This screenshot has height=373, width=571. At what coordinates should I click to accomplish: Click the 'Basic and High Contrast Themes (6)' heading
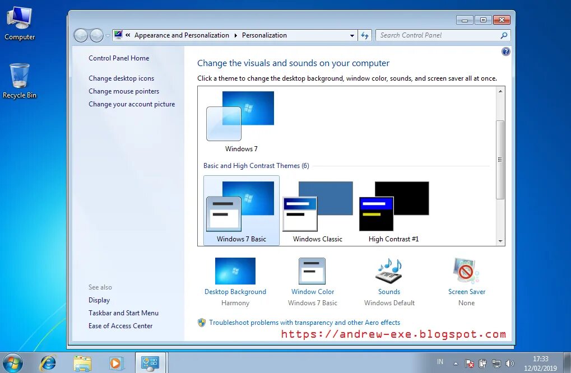coord(256,166)
